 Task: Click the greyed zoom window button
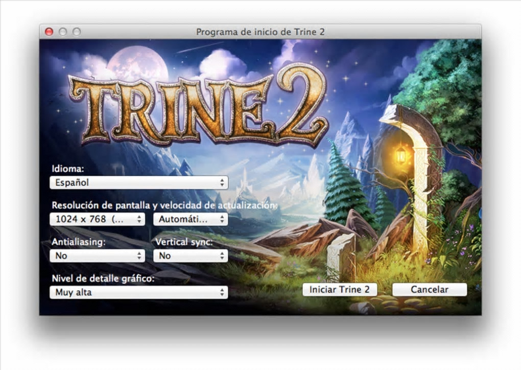point(77,32)
